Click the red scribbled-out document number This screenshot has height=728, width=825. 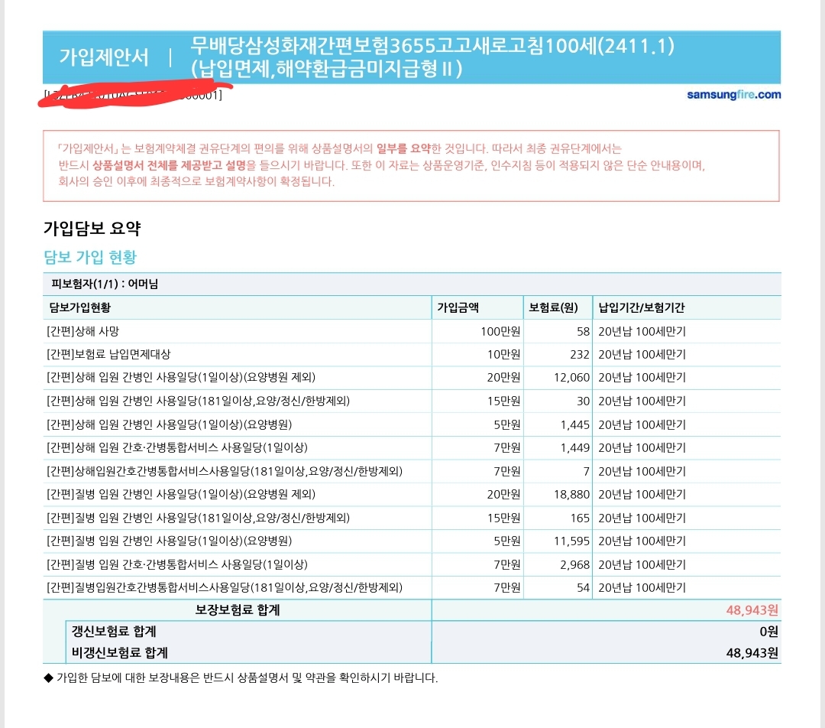[134, 95]
